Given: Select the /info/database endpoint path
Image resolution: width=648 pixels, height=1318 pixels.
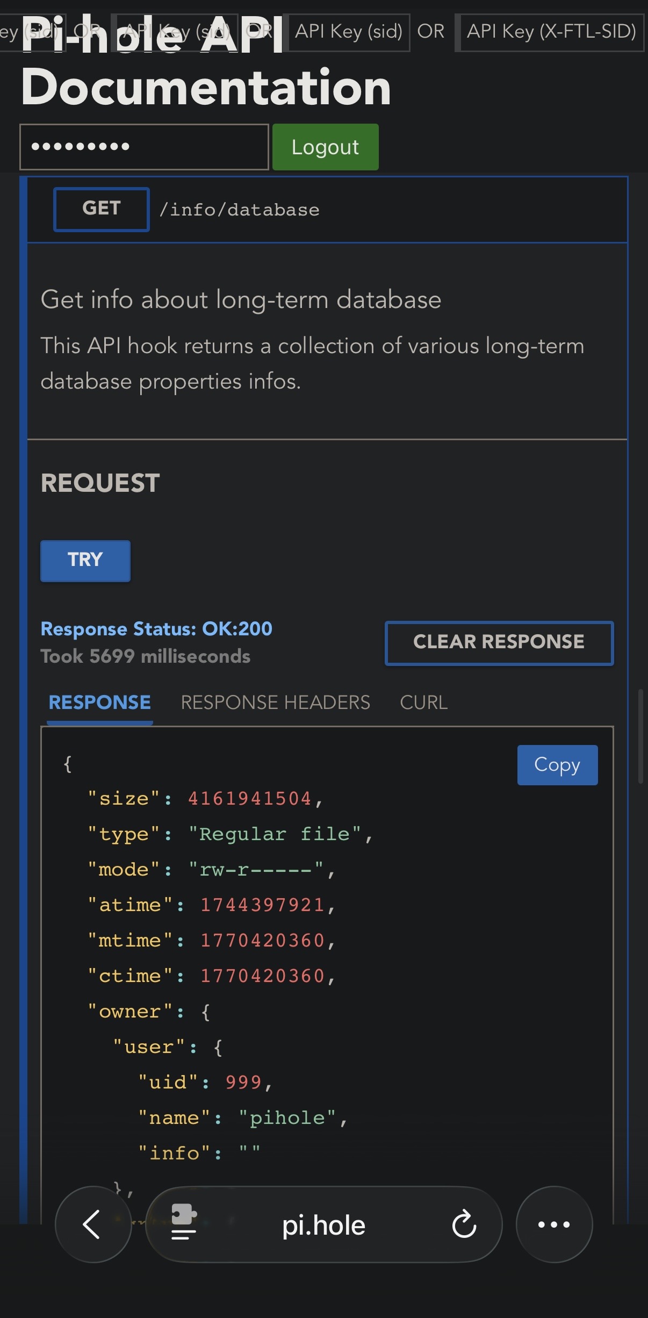Looking at the screenshot, I should tap(239, 210).
